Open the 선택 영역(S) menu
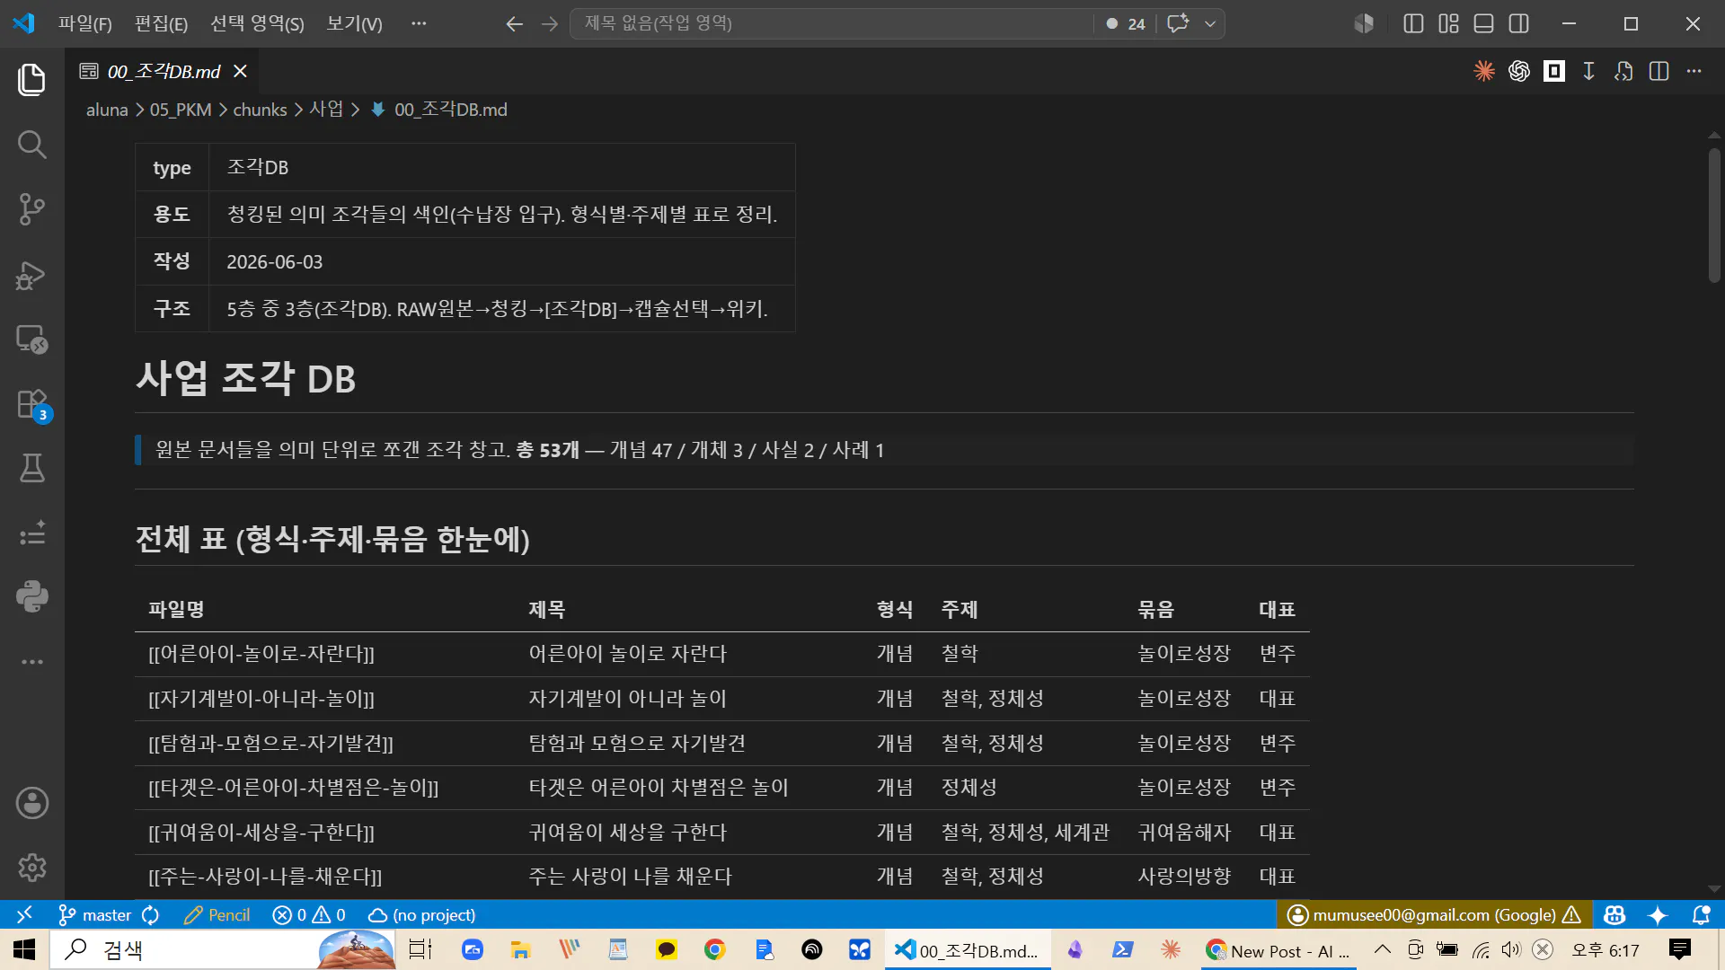The image size is (1725, 970). 257,23
